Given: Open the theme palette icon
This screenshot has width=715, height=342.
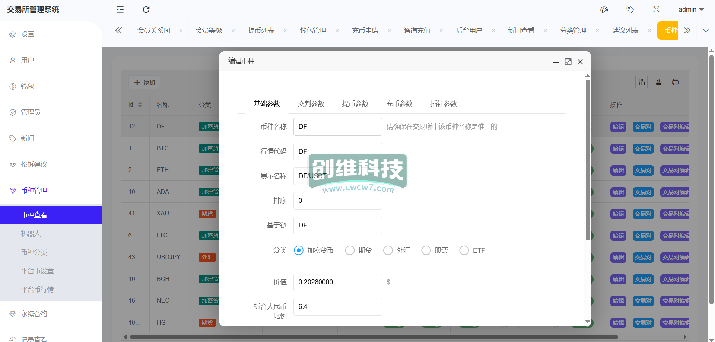Looking at the screenshot, I should point(604,10).
